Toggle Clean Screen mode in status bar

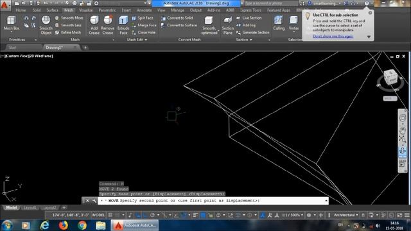pyautogui.click(x=399, y=216)
